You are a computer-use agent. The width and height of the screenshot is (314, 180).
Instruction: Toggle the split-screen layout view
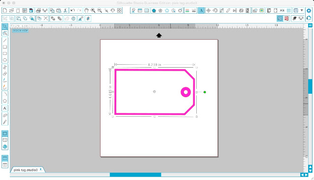pos(5,165)
